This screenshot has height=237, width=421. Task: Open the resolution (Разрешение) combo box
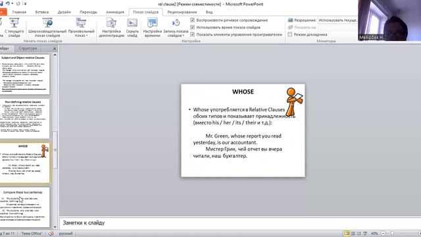click(x=337, y=20)
